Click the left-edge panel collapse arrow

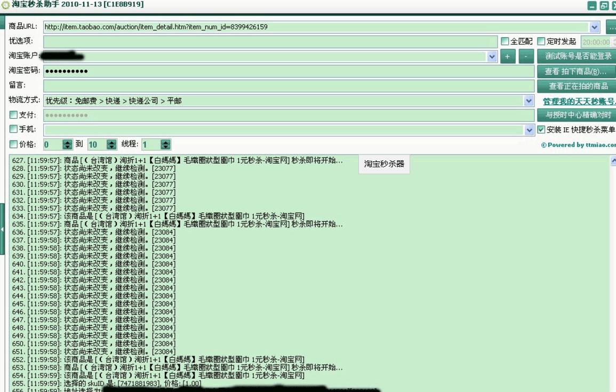pyautogui.click(x=2, y=230)
